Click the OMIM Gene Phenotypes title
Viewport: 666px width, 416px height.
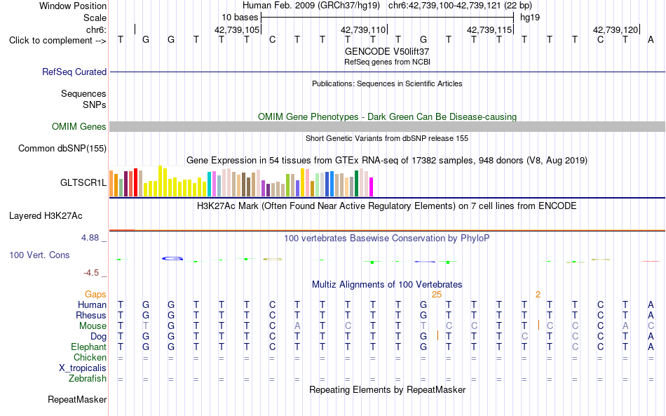[387, 117]
